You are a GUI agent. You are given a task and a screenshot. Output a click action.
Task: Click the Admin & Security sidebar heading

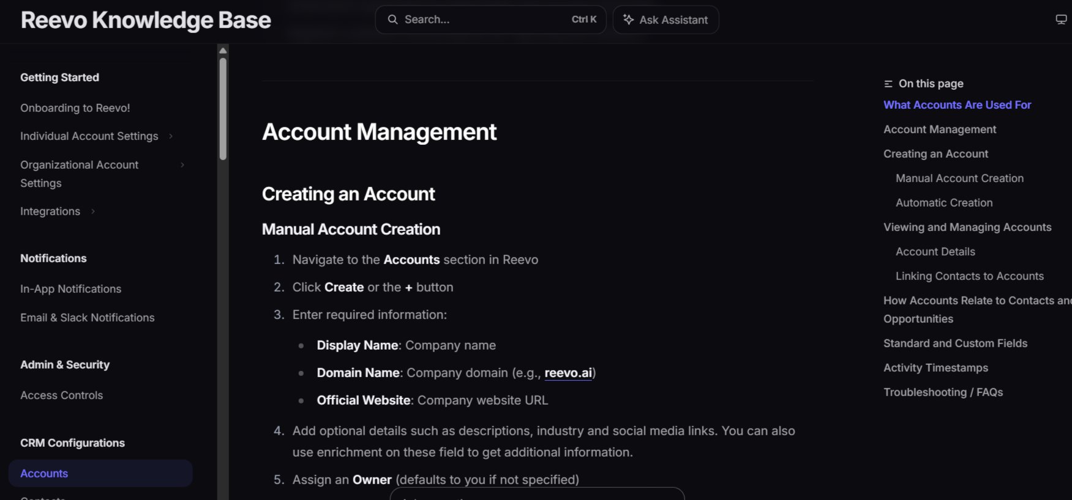point(65,365)
